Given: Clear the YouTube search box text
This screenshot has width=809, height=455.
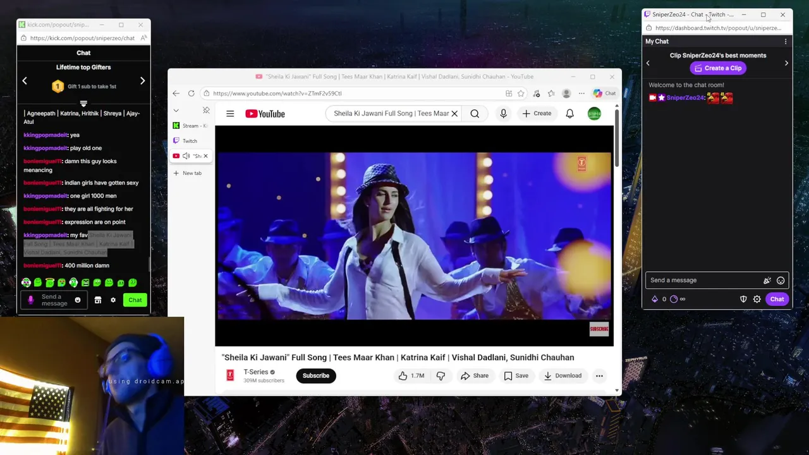Looking at the screenshot, I should (454, 114).
